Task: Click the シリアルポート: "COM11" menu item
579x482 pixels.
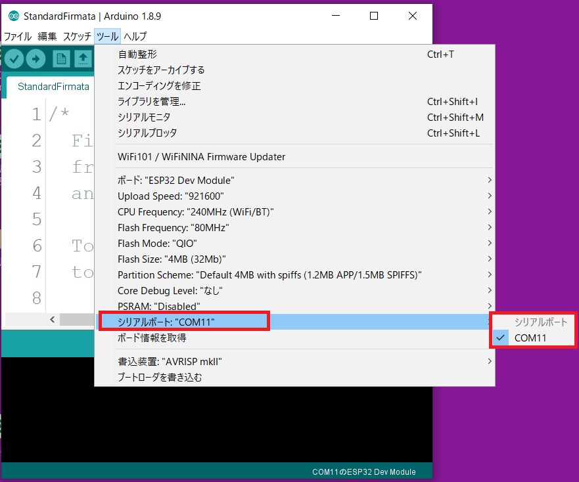Action: (x=294, y=322)
